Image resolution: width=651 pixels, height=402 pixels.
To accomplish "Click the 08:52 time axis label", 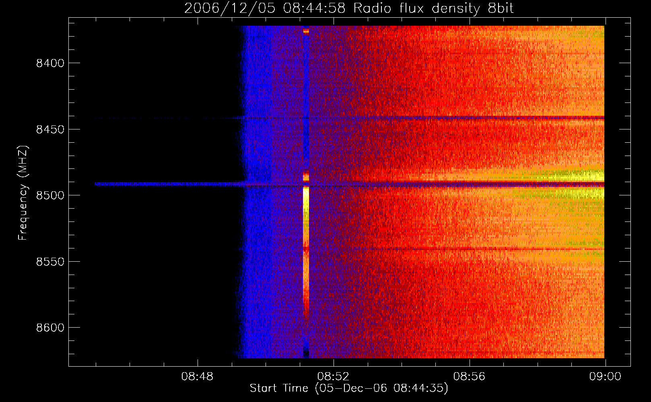I will (333, 377).
